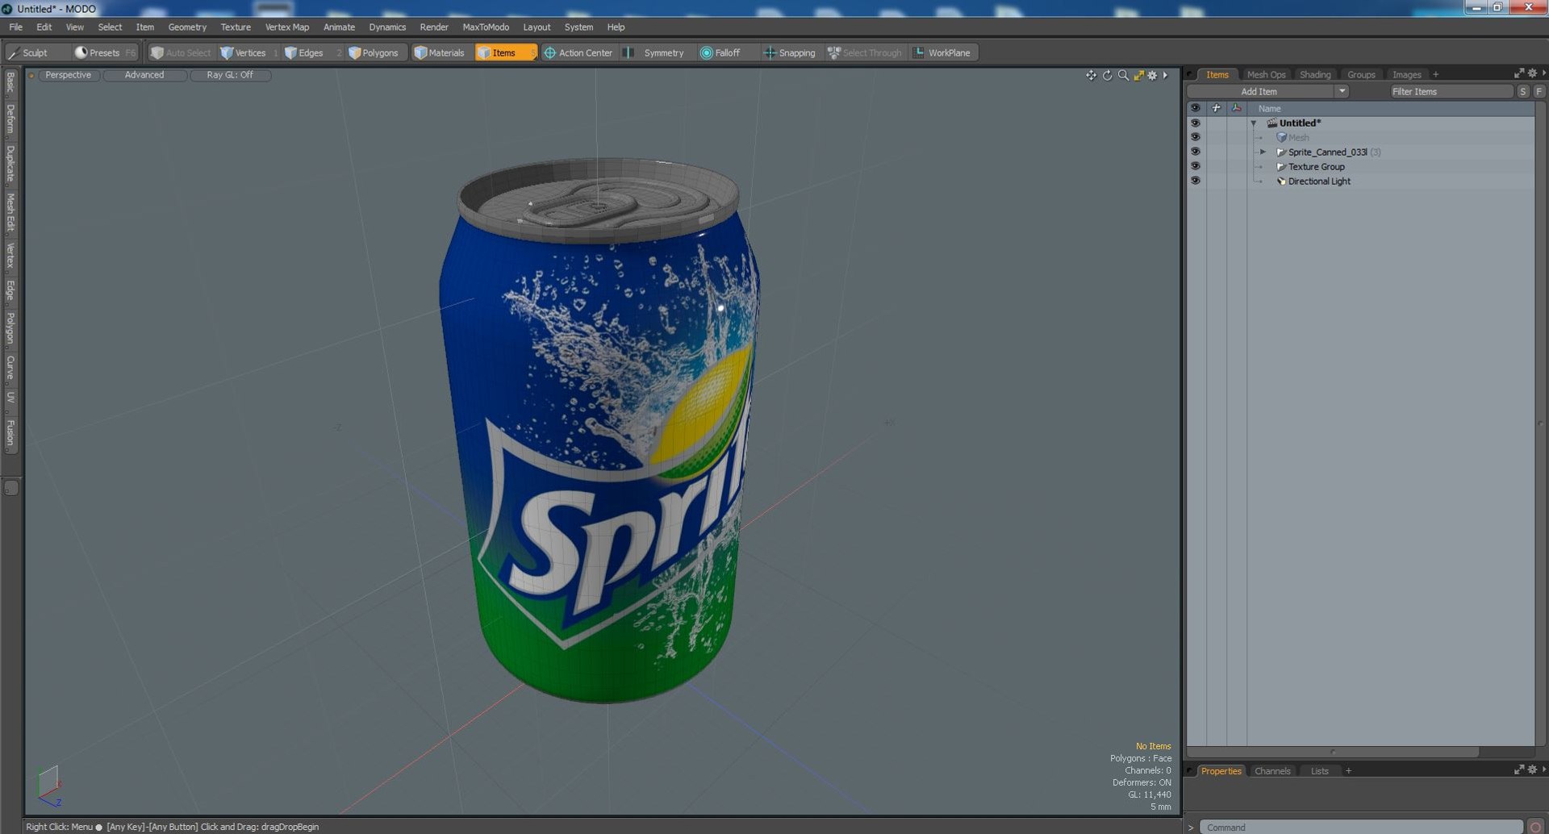Open the Render menu

[x=434, y=27]
